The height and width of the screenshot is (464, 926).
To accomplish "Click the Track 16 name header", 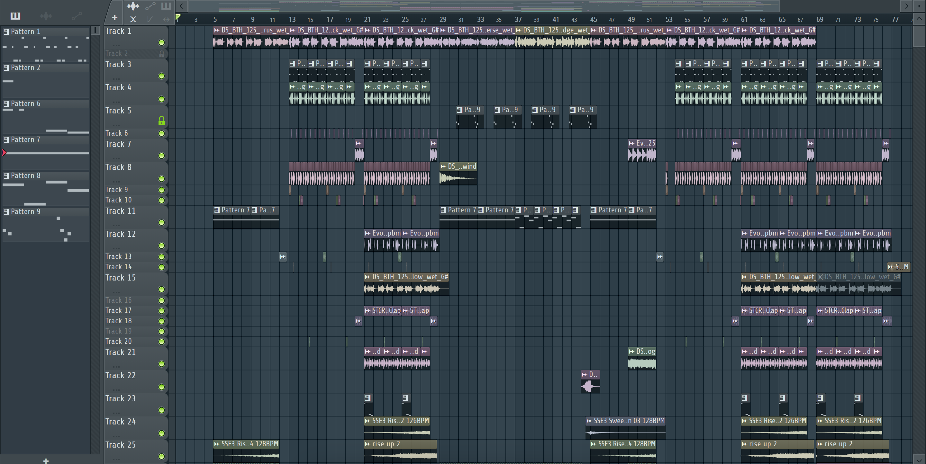I will pos(119,300).
